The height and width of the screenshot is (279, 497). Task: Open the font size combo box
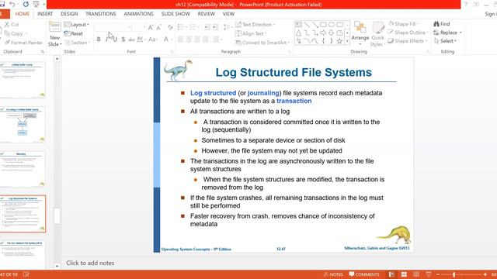[139, 28]
